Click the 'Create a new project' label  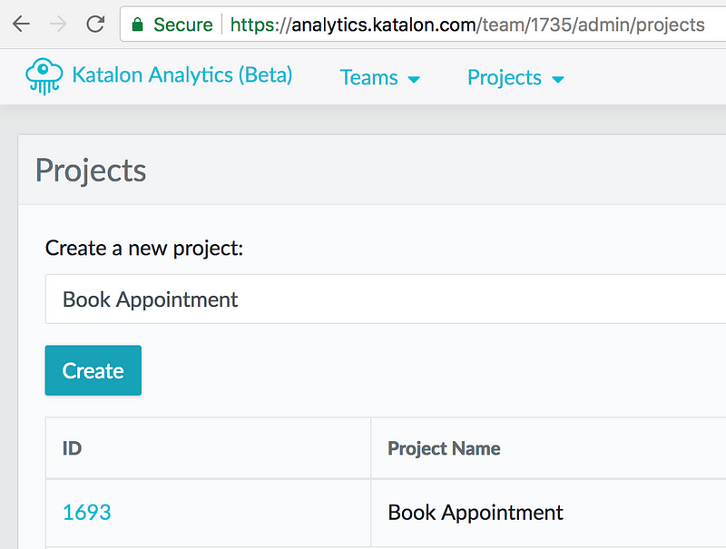pyautogui.click(x=144, y=248)
